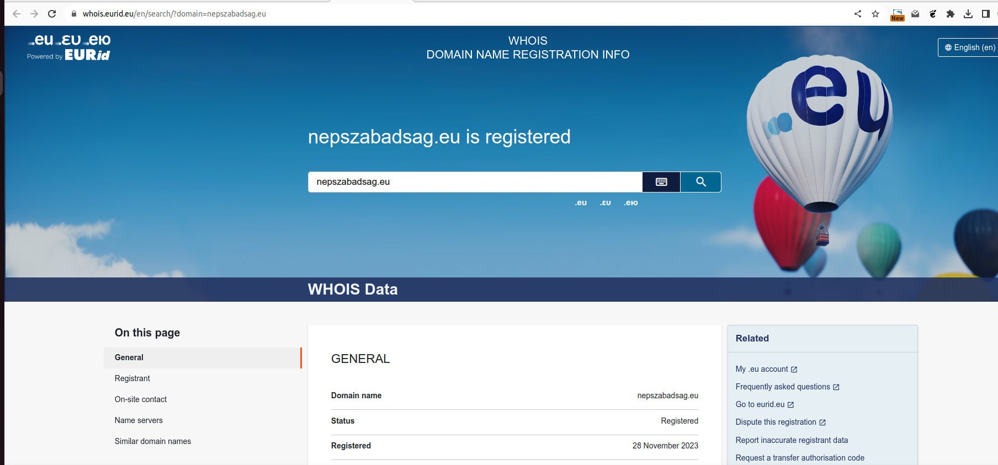The height and width of the screenshot is (465, 998).
Task: Select the Cyrillic .ею extension option
Action: pyautogui.click(x=630, y=202)
